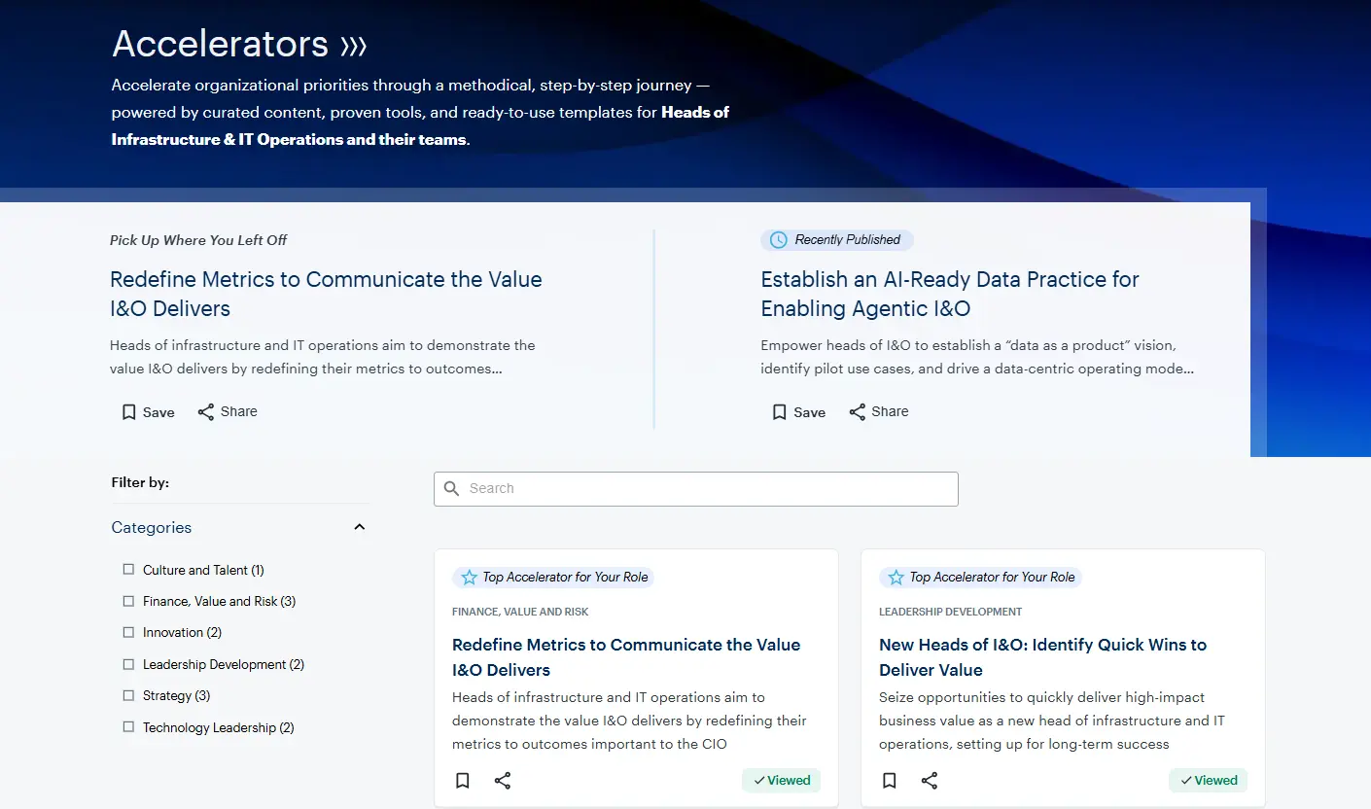Viewport: 1371px width, 809px height.
Task: Share the New Heads of I&O card
Action: pyautogui.click(x=930, y=780)
